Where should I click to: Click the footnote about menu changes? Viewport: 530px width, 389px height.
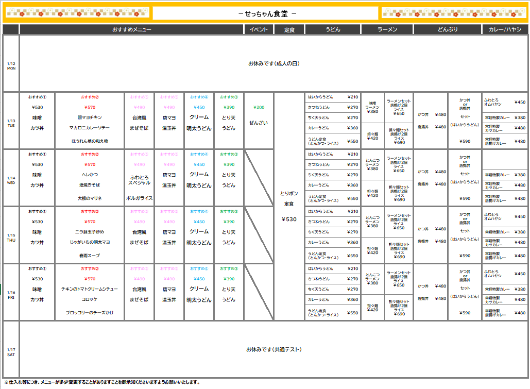[x=102, y=382]
